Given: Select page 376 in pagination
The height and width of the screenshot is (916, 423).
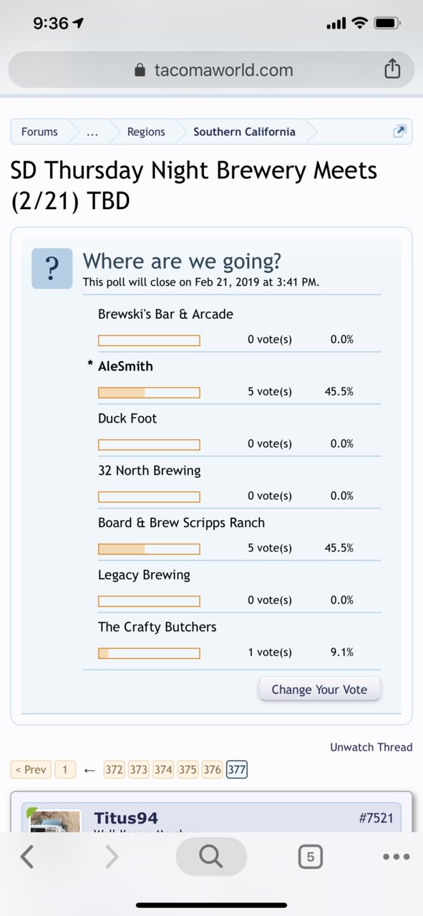Looking at the screenshot, I should 212,770.
